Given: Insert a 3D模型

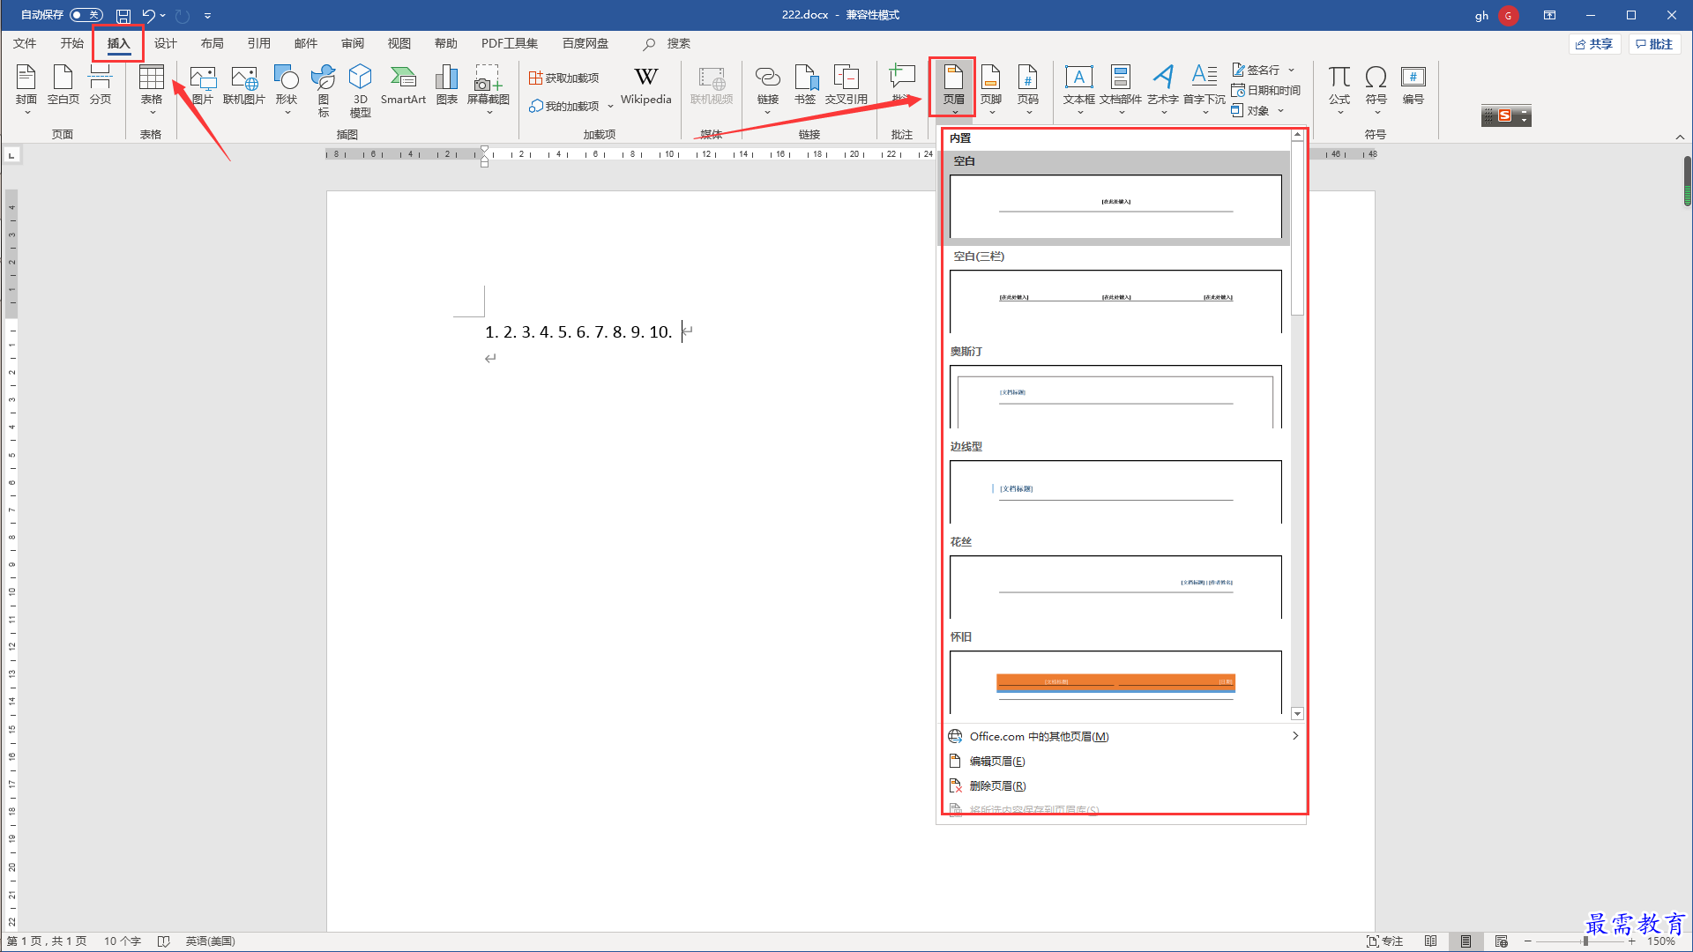Looking at the screenshot, I should pyautogui.click(x=360, y=90).
